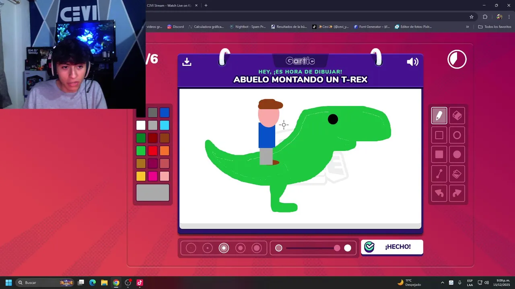
Task: Show hidden system tray icons
Action: pos(443,283)
